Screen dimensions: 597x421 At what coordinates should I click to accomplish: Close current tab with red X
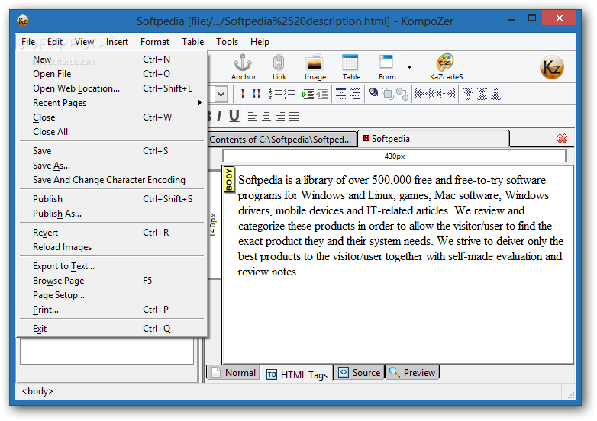[562, 139]
